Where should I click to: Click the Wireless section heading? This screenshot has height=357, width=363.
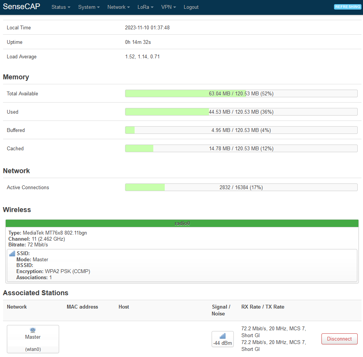[x=17, y=209]
